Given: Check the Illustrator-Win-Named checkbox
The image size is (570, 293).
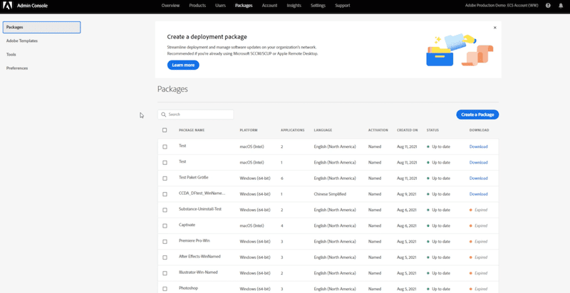Looking at the screenshot, I should [165, 273].
